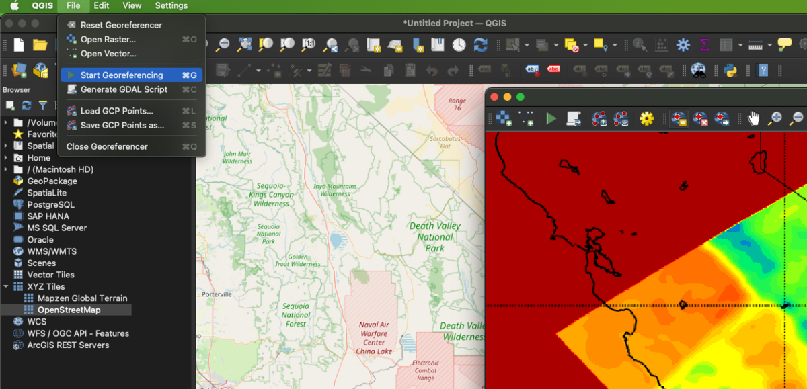Select the Move GCP Point tool
This screenshot has height=389, width=807.
[x=722, y=118]
